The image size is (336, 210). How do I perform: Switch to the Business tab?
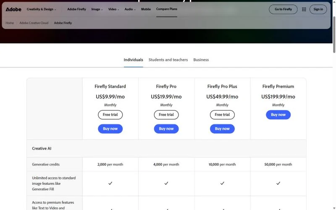pos(201,60)
